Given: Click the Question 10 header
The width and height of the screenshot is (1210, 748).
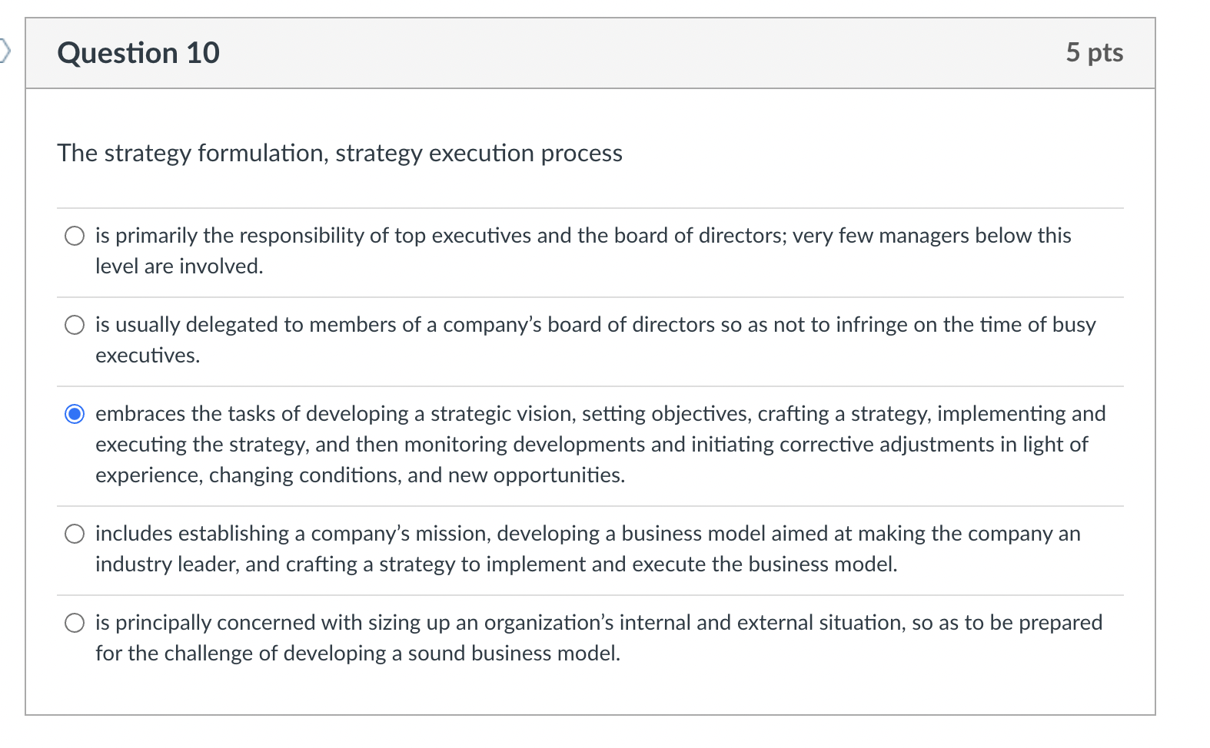Looking at the screenshot, I should pos(138,52).
